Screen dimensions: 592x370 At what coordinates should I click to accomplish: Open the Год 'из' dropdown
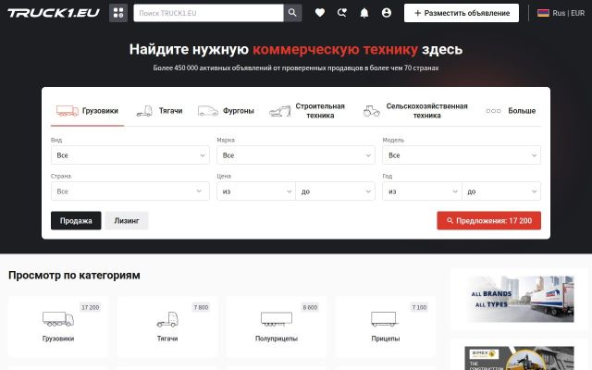pyautogui.click(x=422, y=191)
